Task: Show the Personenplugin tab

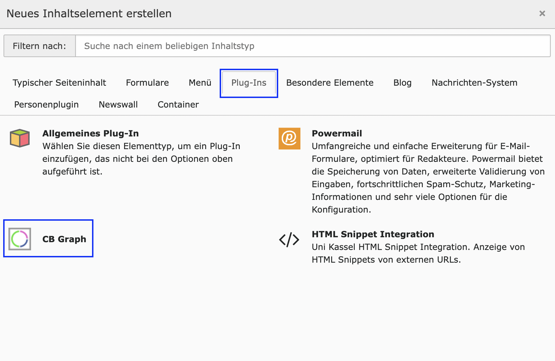Action: [x=46, y=105]
